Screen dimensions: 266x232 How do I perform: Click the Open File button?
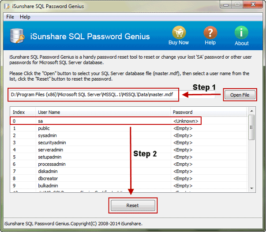pyautogui.click(x=240, y=95)
